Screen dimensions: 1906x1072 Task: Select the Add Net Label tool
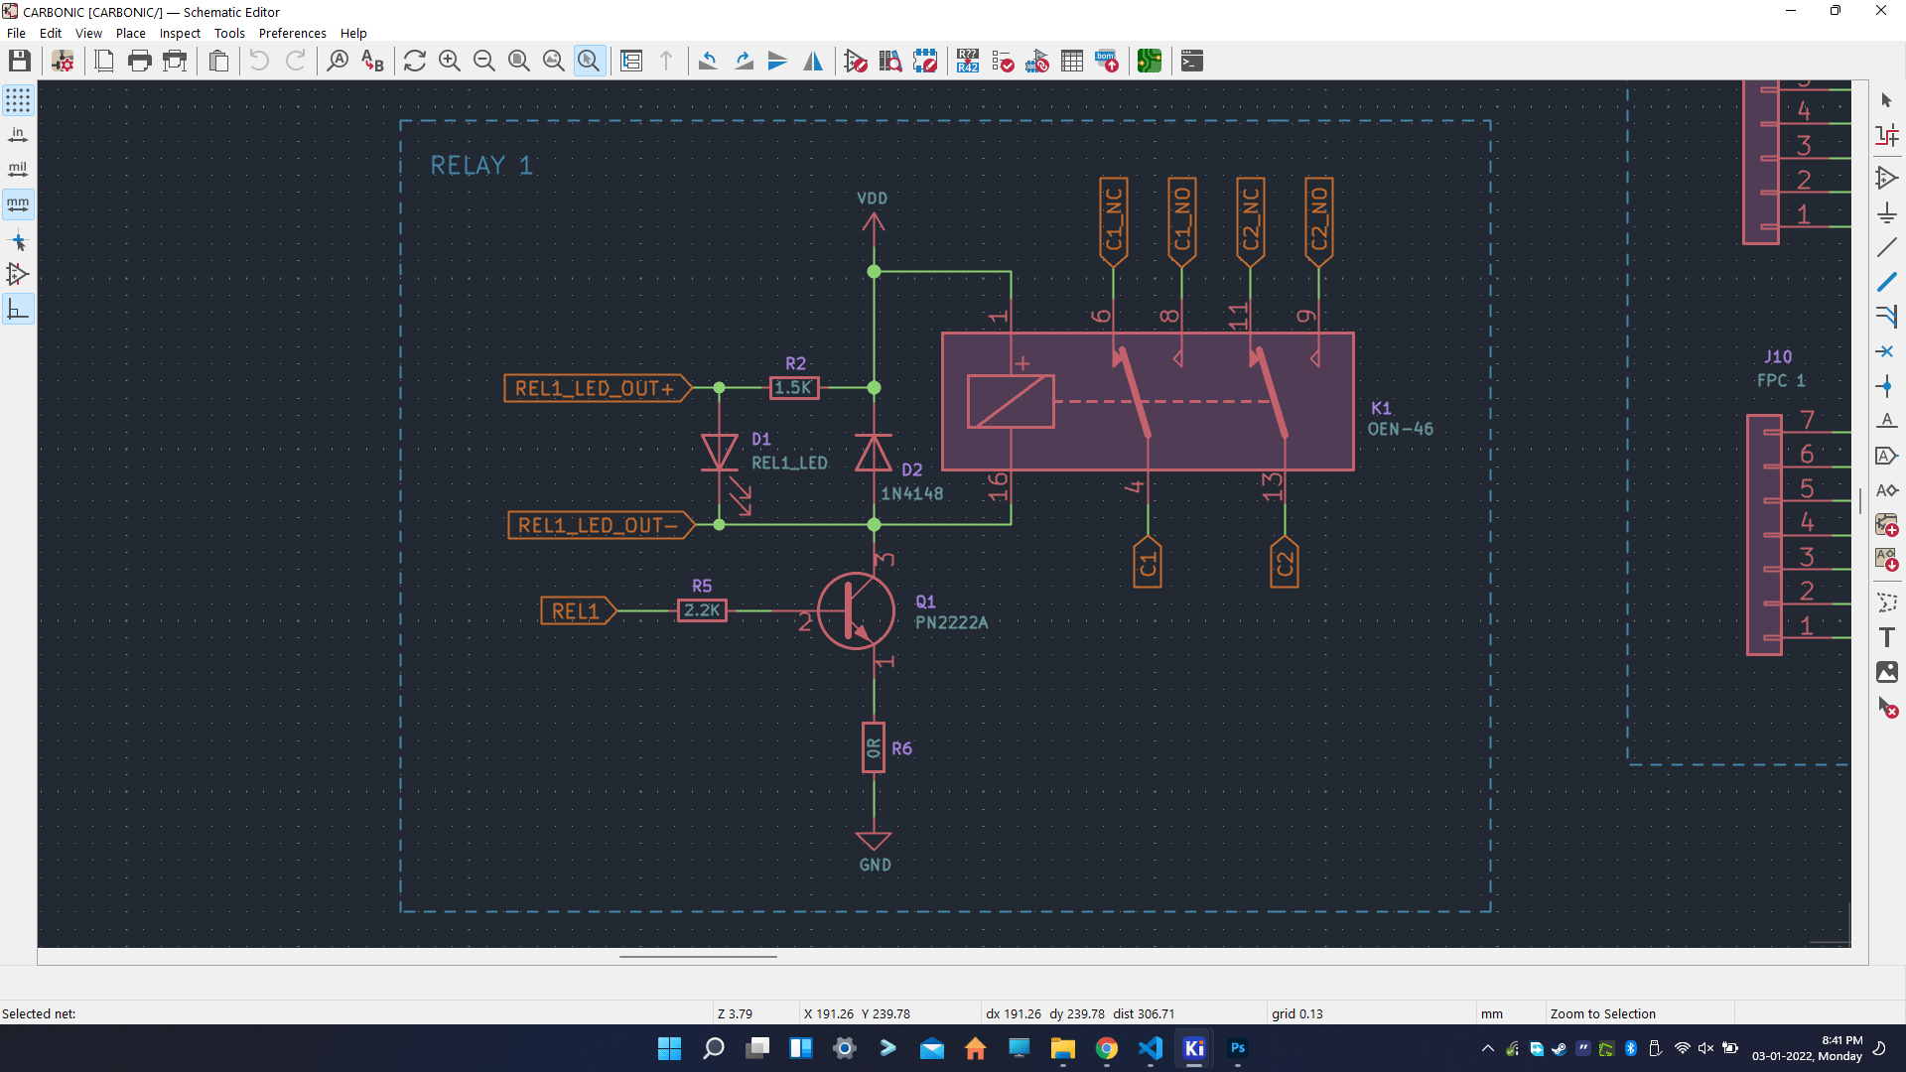[x=1887, y=421]
